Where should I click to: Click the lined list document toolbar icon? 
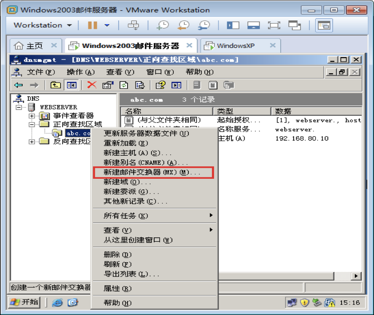[213, 85]
